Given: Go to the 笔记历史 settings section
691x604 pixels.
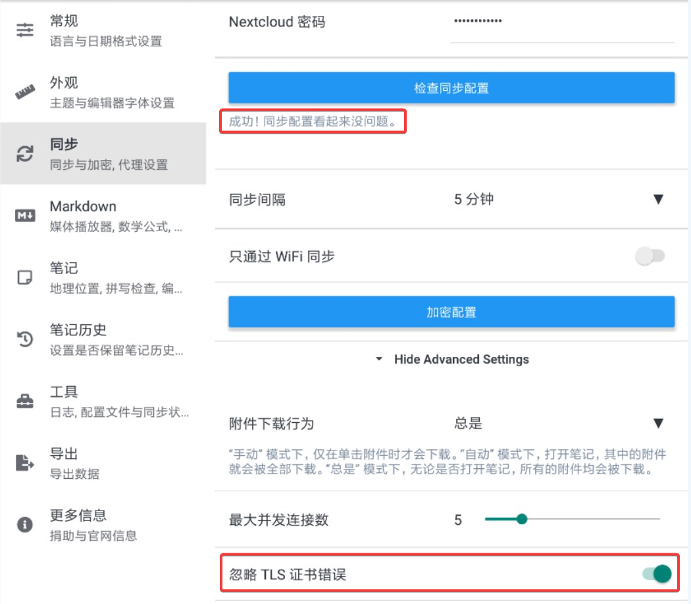Looking at the screenshot, I should pos(103,339).
